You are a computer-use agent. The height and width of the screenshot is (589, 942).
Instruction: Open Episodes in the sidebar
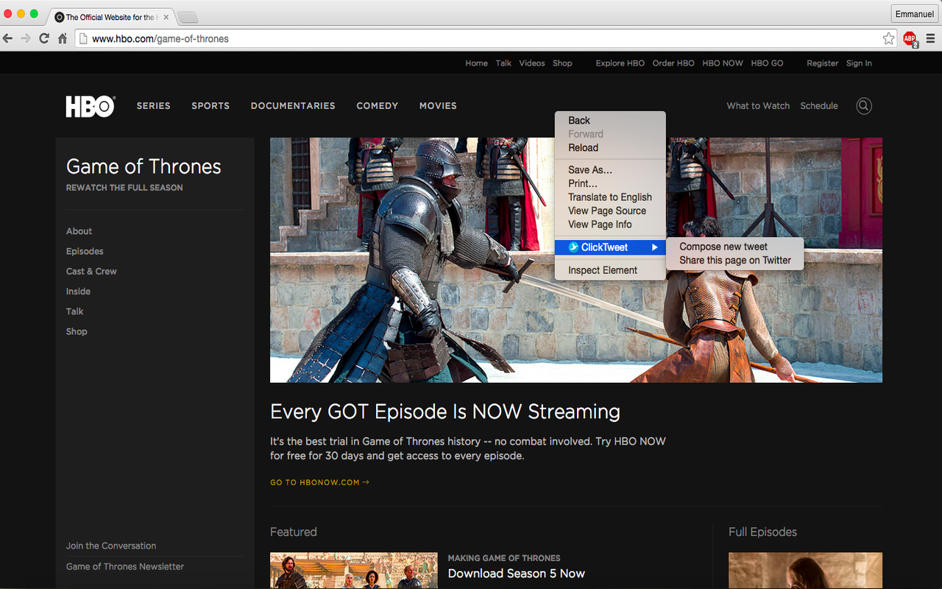click(85, 251)
